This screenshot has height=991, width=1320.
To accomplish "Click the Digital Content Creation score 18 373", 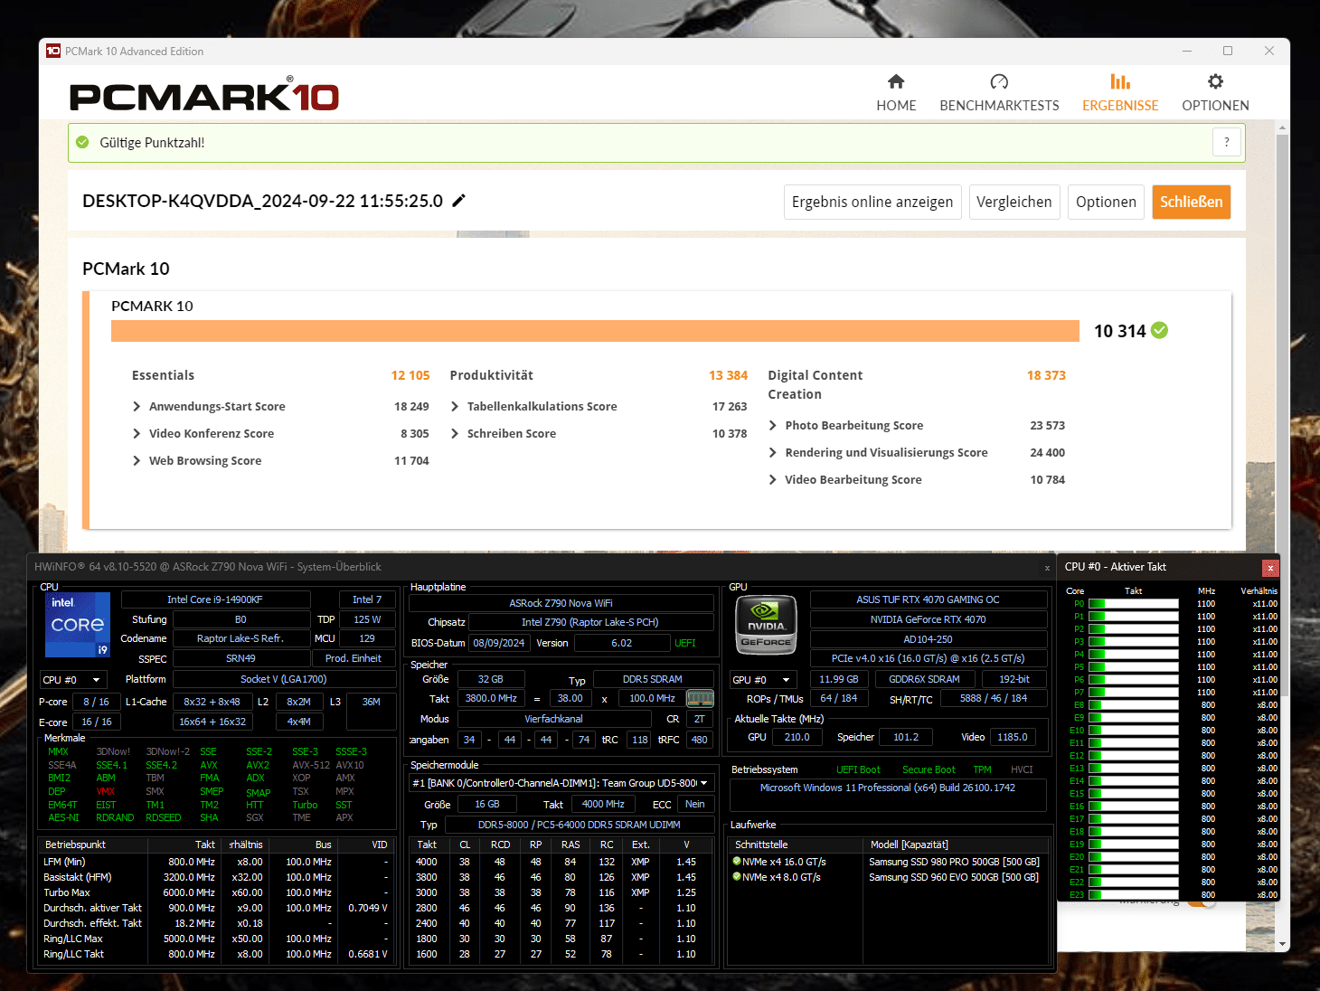I will click(1046, 375).
